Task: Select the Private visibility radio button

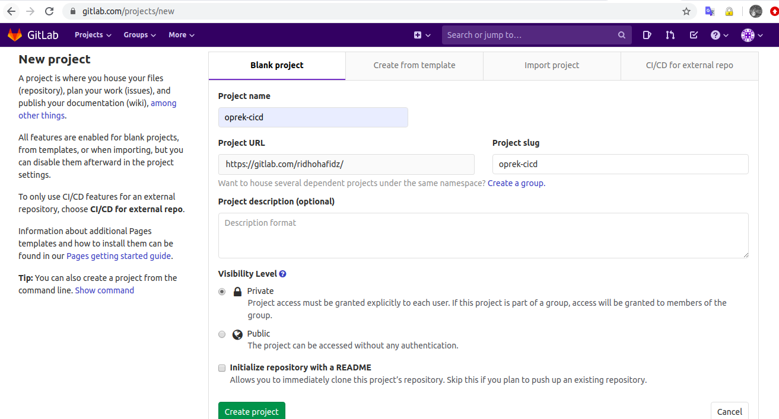Action: coord(222,292)
